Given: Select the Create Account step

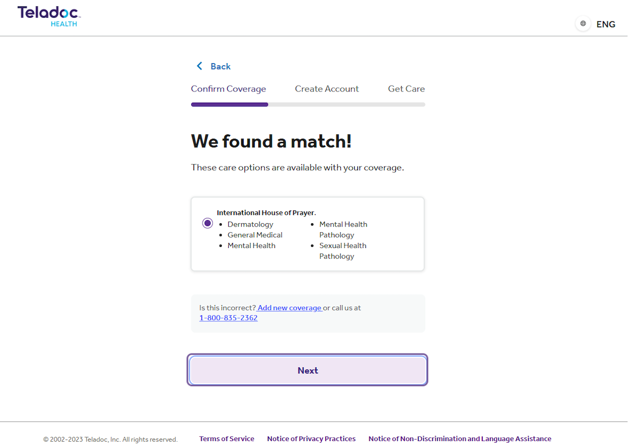Looking at the screenshot, I should point(327,89).
